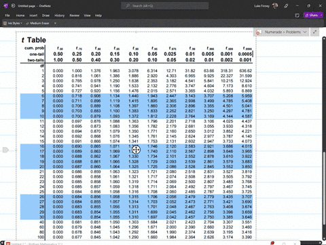Switch to the Home tab
This screenshot has height=245, width=326.
pyautogui.click(x=20, y=16)
